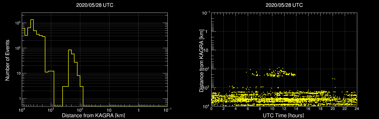Click the 1 tick on histogram distance axis

coord(138,110)
